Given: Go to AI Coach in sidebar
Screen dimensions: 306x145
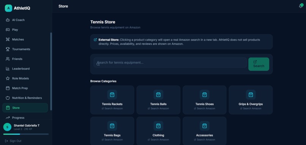Looking at the screenshot, I should point(25,20).
